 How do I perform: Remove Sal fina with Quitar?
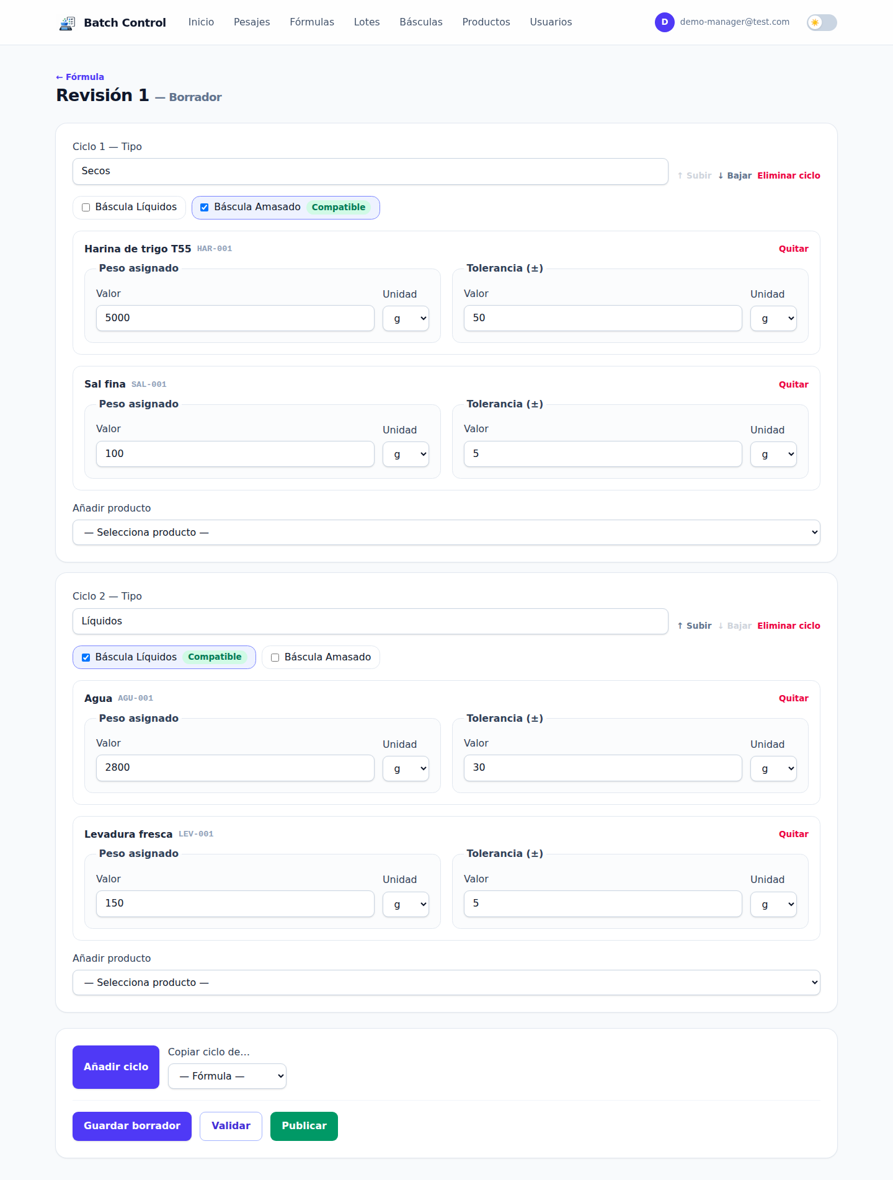pyautogui.click(x=794, y=384)
